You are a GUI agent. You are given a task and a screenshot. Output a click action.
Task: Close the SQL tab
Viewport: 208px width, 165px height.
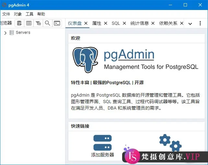(124, 23)
